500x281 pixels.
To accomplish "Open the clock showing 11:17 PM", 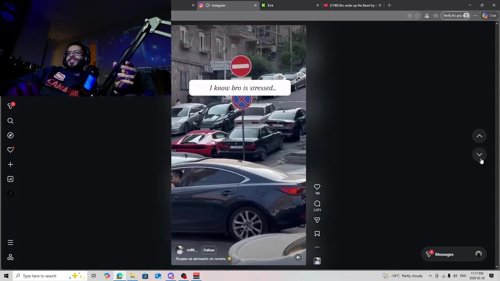I will (477, 276).
